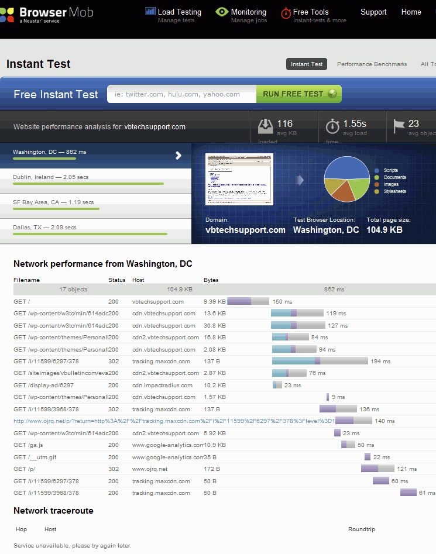This screenshot has height=554, width=436.
Task: Click the BrowserMob logo
Action: click(x=47, y=15)
